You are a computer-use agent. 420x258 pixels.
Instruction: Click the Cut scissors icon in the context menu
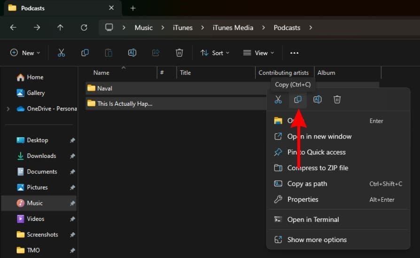[278, 100]
